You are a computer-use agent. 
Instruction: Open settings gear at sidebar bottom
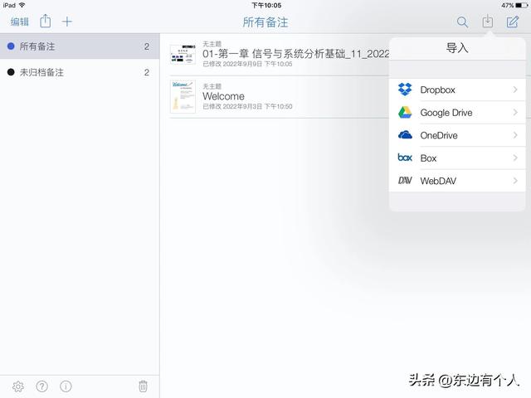tap(18, 386)
